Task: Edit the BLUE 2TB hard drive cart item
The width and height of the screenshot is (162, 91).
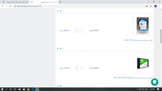Action: tap(60, 49)
